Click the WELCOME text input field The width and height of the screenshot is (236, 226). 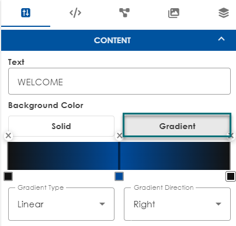(x=119, y=81)
